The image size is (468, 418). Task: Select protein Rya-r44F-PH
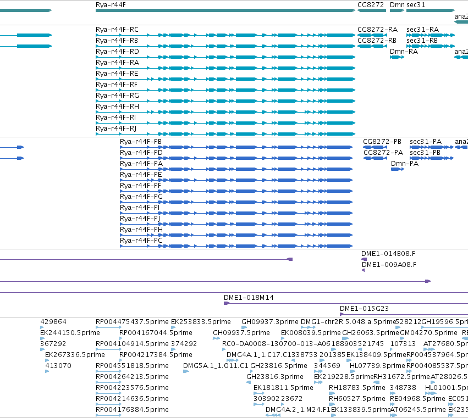pos(141,230)
